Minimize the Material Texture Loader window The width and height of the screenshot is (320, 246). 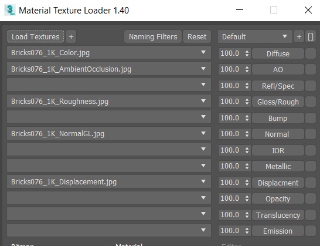pos(240,10)
